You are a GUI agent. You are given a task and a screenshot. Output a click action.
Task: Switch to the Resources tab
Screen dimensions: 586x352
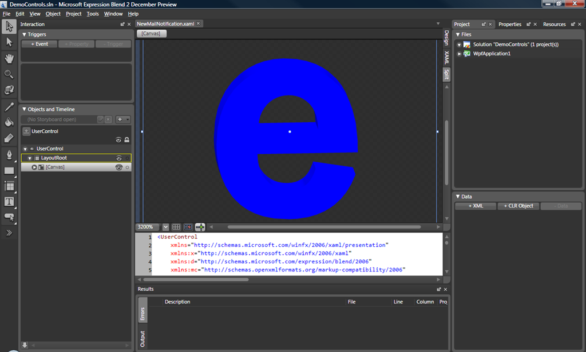click(554, 24)
